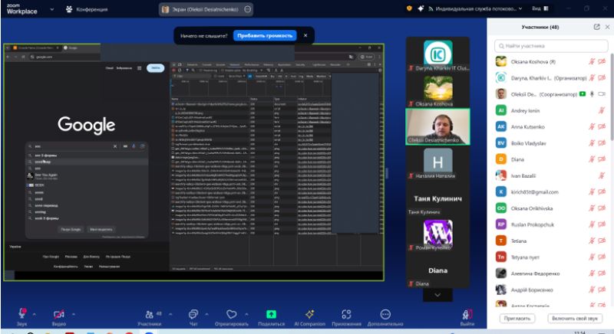Expand more video tiles with down chevron
This screenshot has width=614, height=334.
click(x=437, y=294)
